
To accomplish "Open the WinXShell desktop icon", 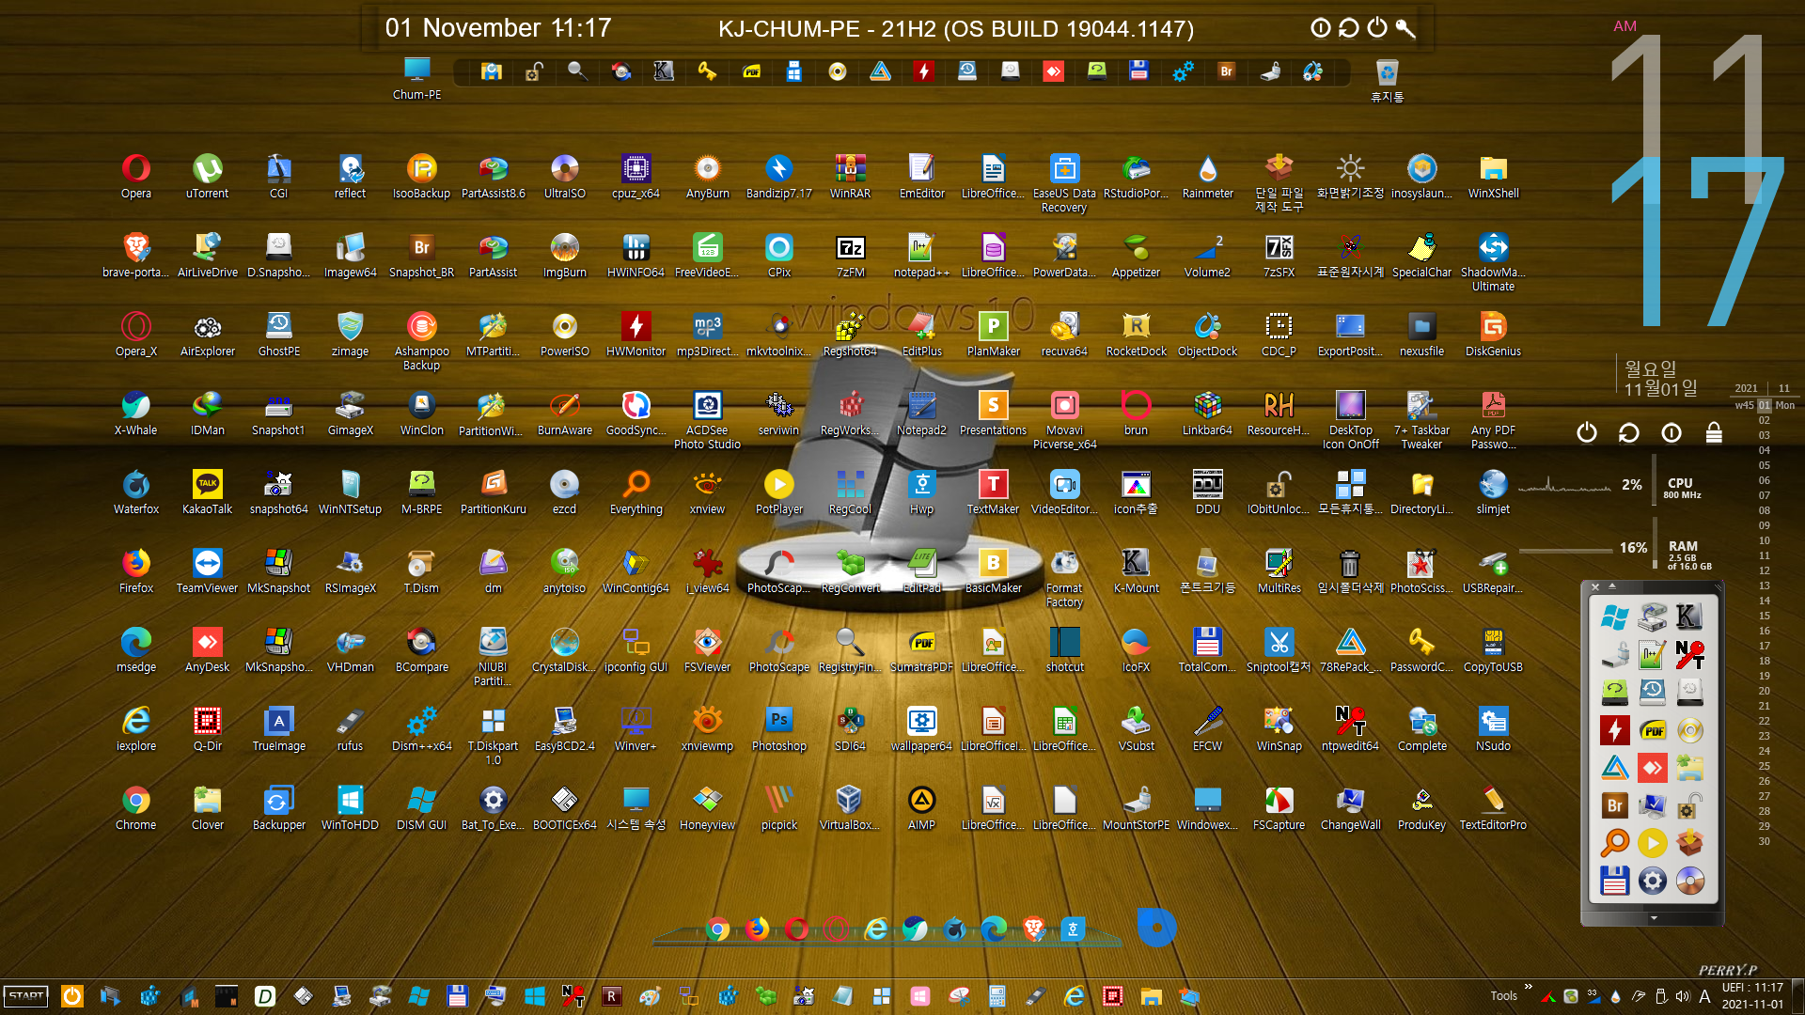I will tap(1493, 176).
